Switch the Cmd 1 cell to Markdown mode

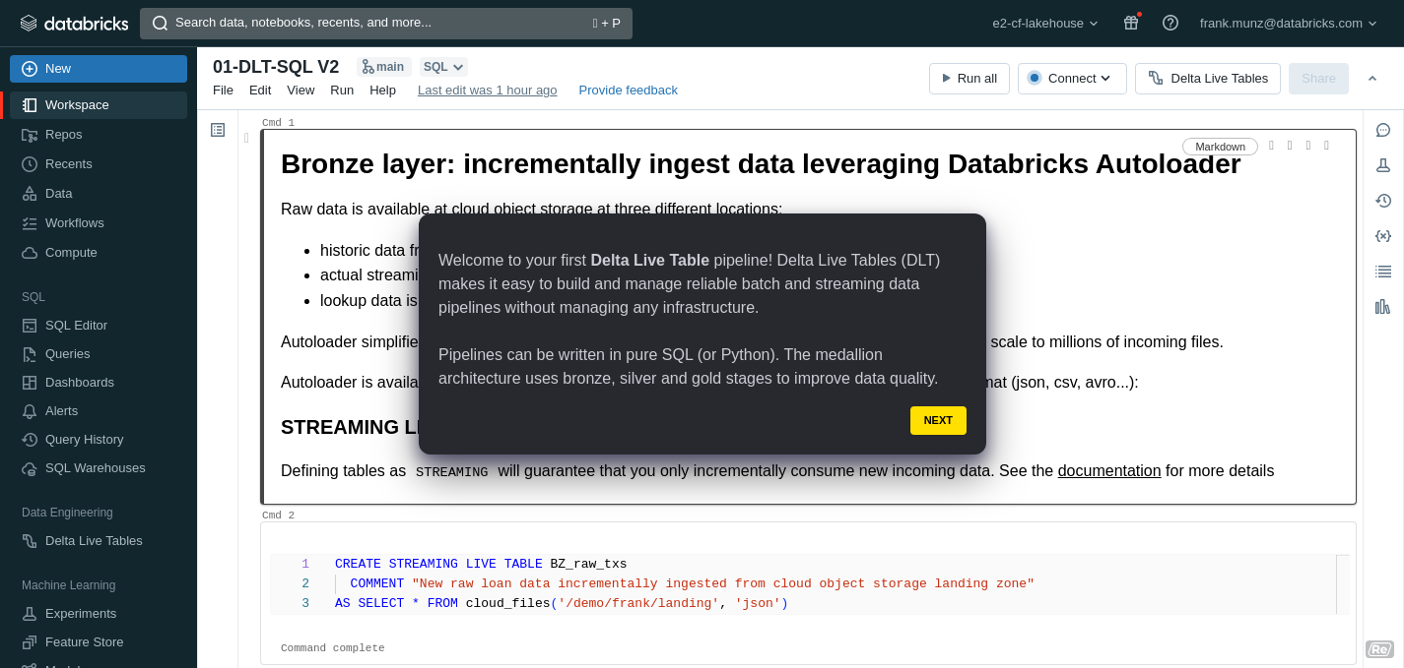(x=1219, y=146)
